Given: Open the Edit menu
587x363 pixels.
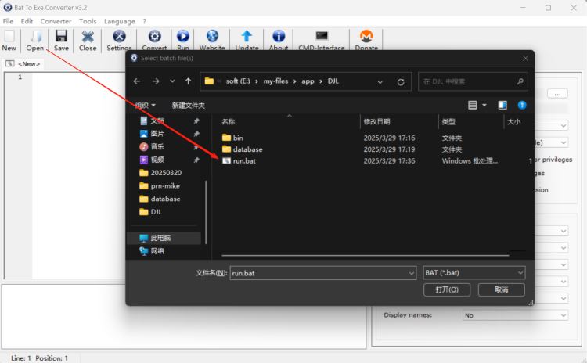Looking at the screenshot, I should [x=27, y=21].
